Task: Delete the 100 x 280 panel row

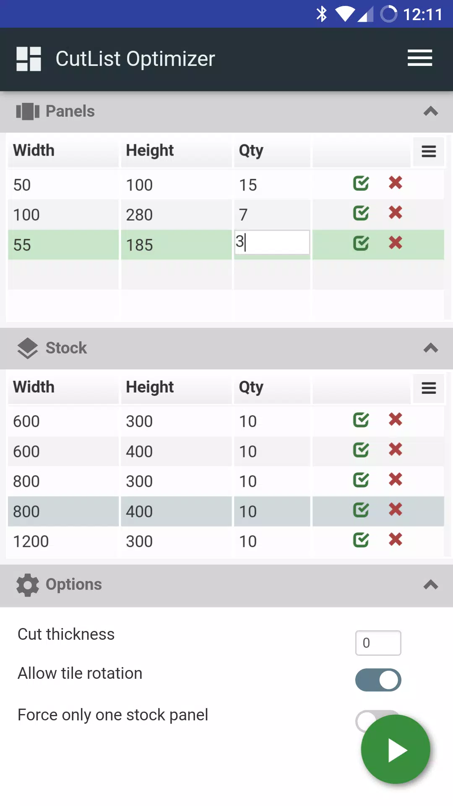Action: (x=396, y=213)
